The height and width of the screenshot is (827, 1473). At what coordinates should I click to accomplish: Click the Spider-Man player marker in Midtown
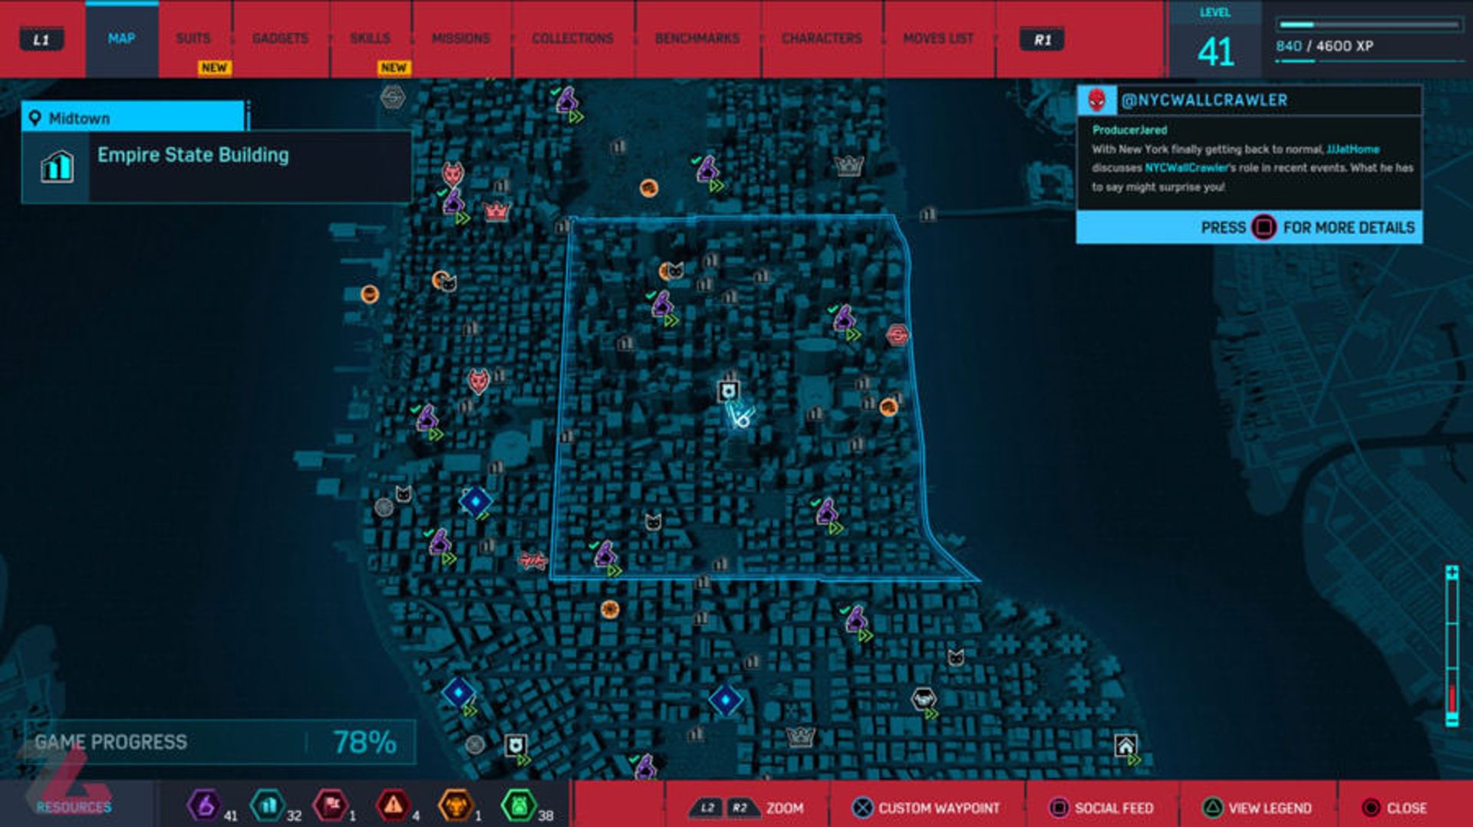pyautogui.click(x=740, y=416)
